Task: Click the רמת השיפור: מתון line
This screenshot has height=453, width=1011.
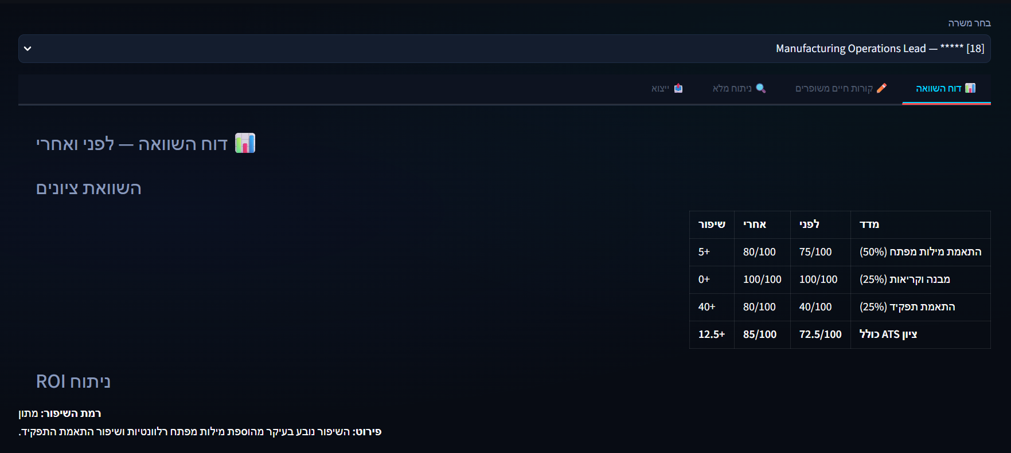Action: 60,413
